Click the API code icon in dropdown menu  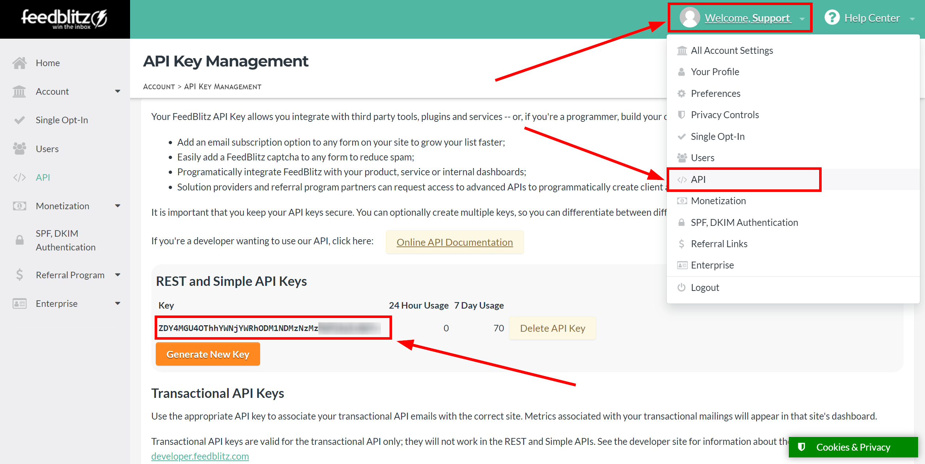682,180
